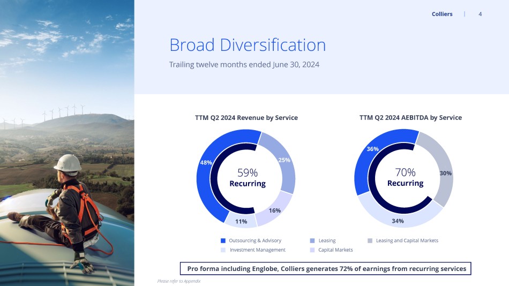Image resolution: width=509 pixels, height=286 pixels.
Task: Click the 70% Recurring center label
Action: pos(405,177)
